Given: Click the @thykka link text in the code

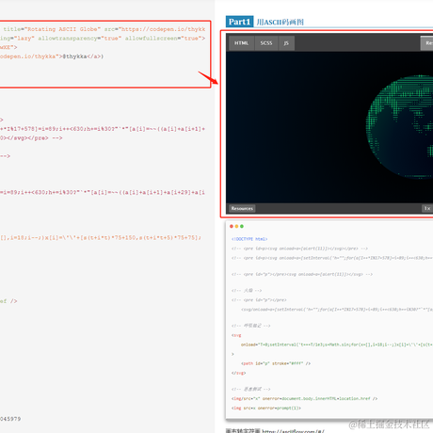Looking at the screenshot, I should (x=75, y=56).
